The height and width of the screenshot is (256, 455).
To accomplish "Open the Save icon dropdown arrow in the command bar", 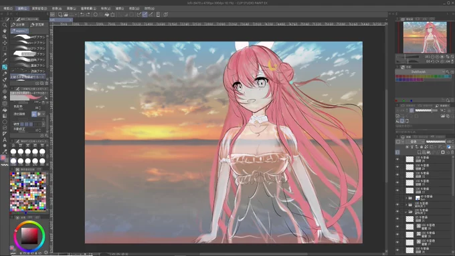I will point(76,15).
